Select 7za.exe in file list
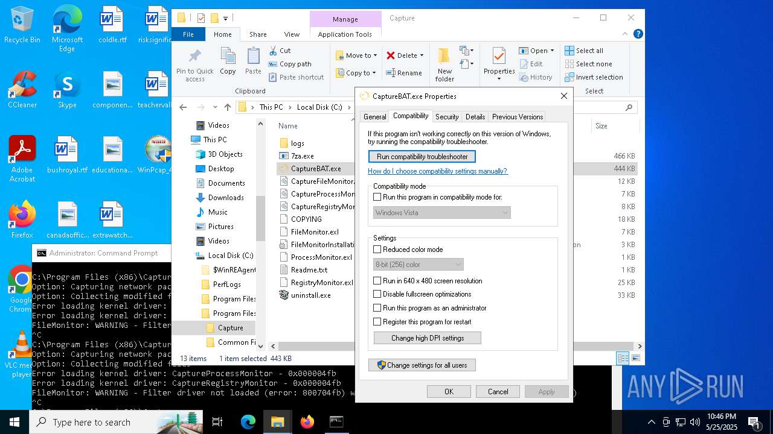 coord(302,156)
